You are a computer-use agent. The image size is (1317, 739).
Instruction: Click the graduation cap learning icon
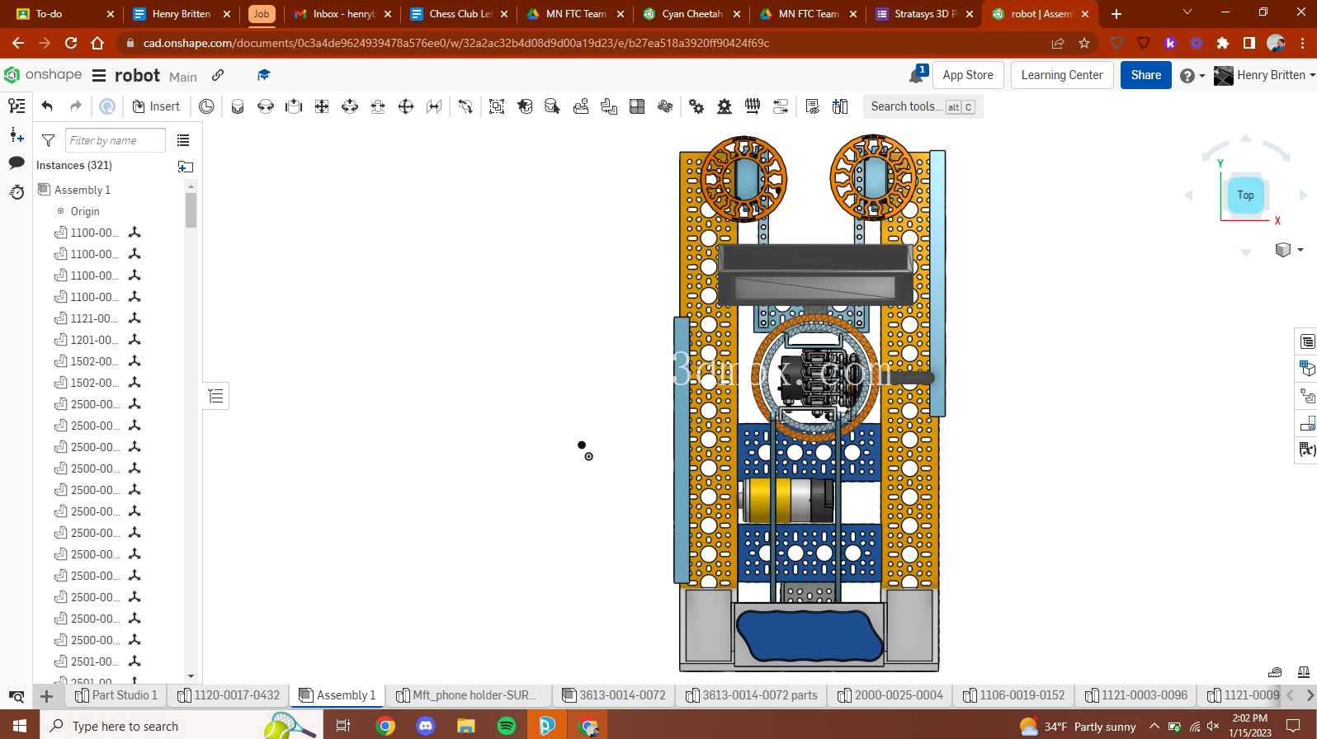pos(264,75)
